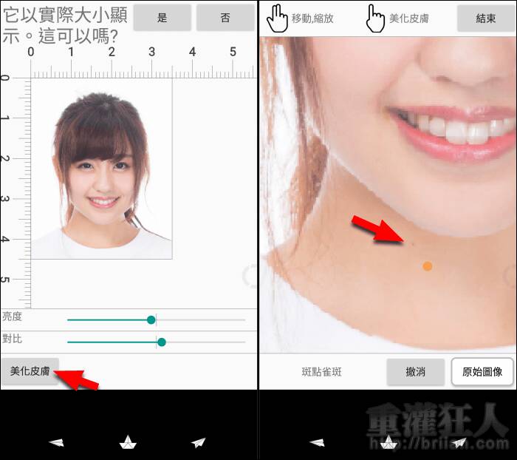This screenshot has width=517, height=460.
Task: Click the 對比 label text
Action: click(x=13, y=339)
